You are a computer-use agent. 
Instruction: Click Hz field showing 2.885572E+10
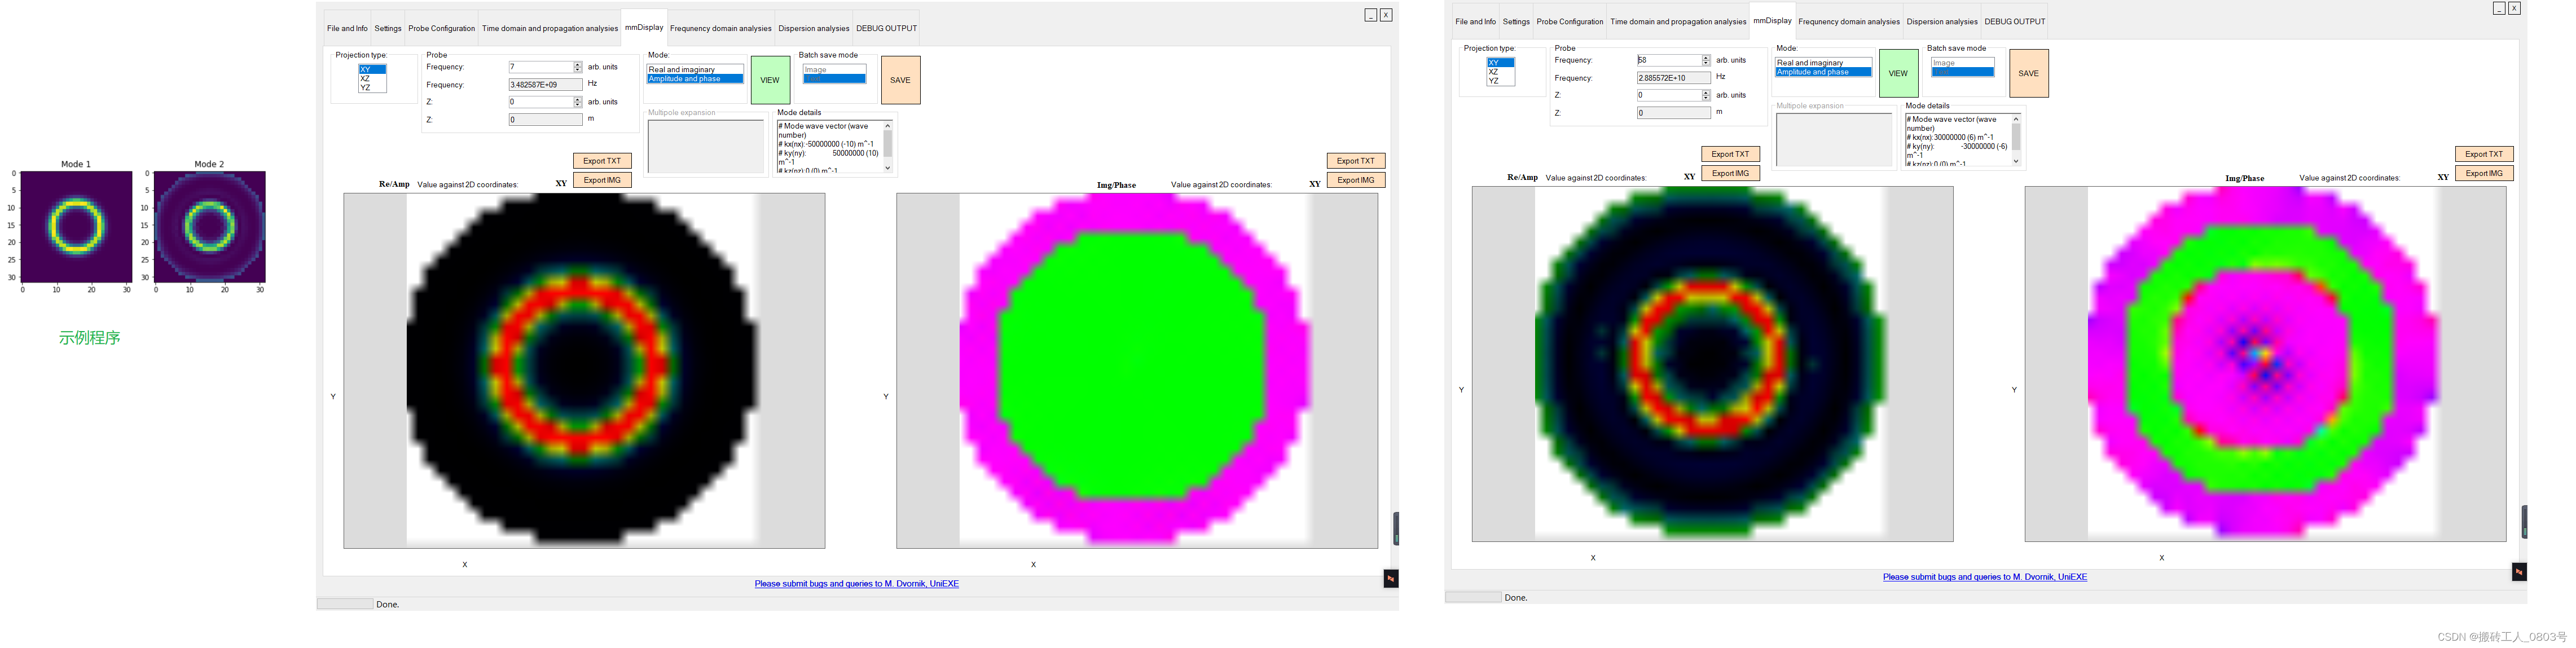1673,78
